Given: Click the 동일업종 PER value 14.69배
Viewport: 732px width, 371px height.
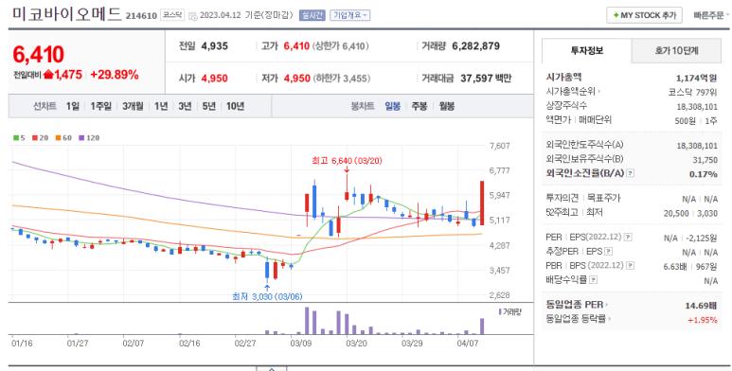Looking at the screenshot, I should click(x=701, y=306).
